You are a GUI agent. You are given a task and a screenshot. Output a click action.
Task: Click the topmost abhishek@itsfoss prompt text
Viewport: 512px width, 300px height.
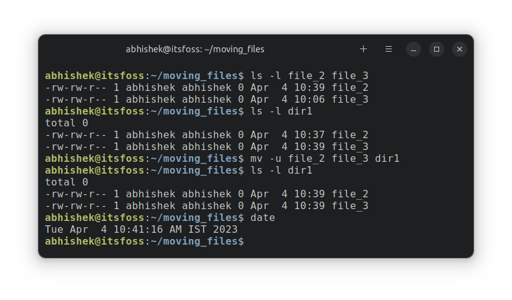point(93,76)
